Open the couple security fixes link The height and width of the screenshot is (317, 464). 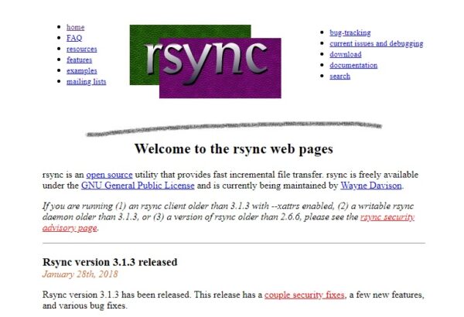coord(305,295)
